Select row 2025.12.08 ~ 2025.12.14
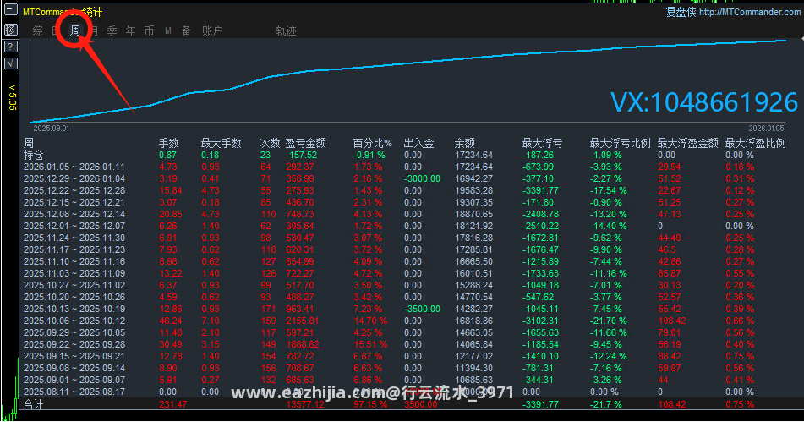Viewport: 804px width, 422px height. pos(74,214)
